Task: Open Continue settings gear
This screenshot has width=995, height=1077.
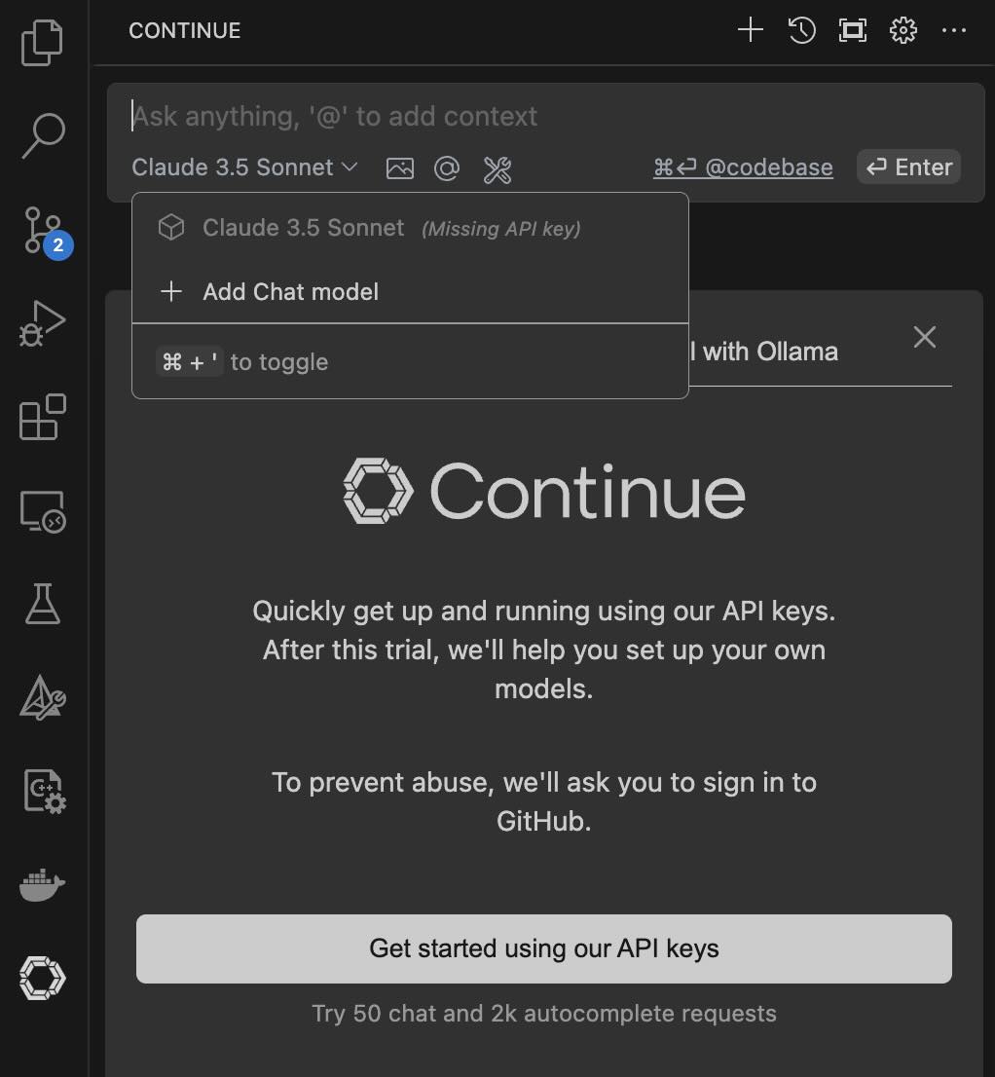Action: click(x=903, y=30)
